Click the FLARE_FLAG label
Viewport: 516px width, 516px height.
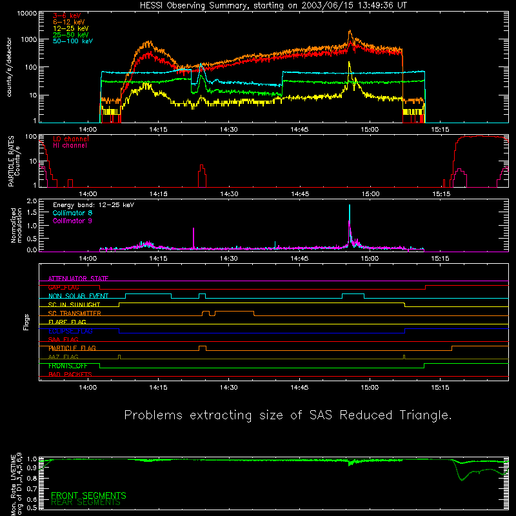pyautogui.click(x=67, y=322)
